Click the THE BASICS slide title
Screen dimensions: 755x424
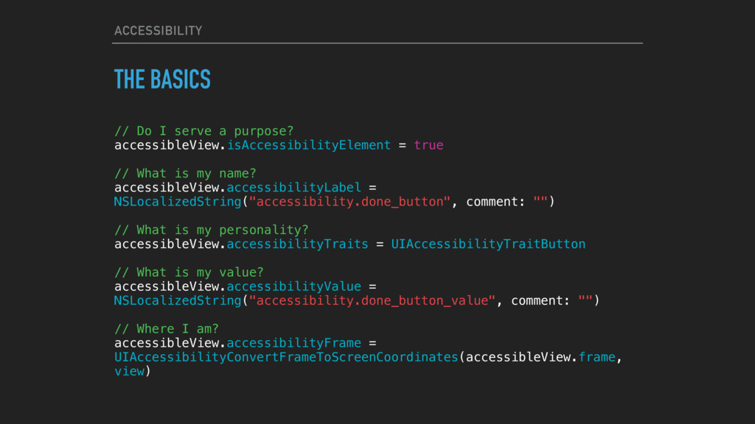click(x=162, y=79)
